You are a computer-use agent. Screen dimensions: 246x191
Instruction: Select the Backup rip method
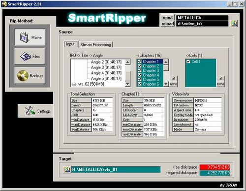[30, 75]
